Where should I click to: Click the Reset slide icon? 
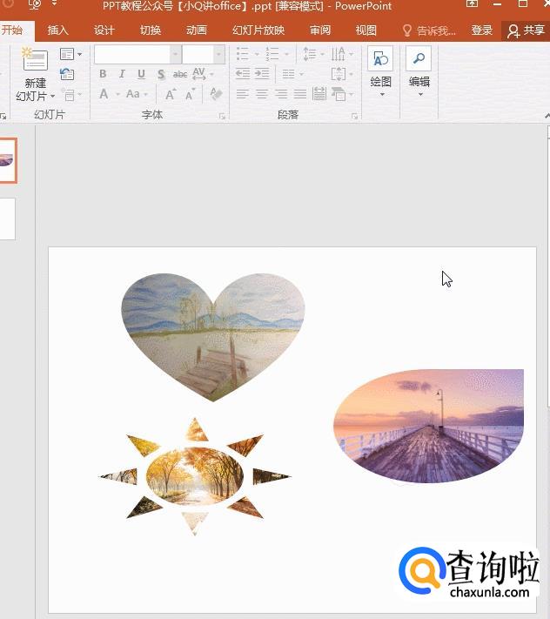[67, 74]
